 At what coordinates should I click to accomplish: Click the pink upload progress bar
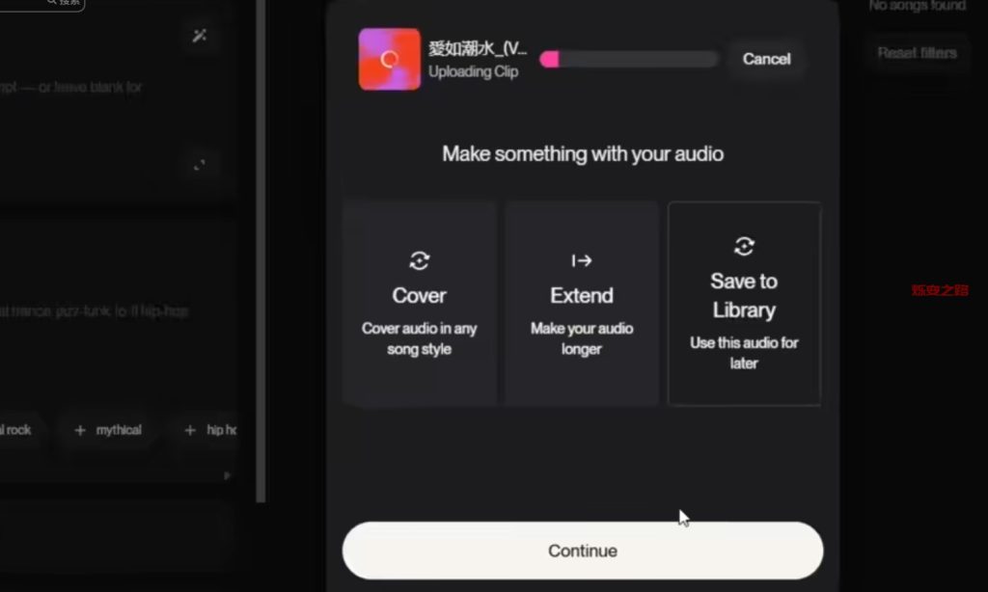click(x=628, y=59)
